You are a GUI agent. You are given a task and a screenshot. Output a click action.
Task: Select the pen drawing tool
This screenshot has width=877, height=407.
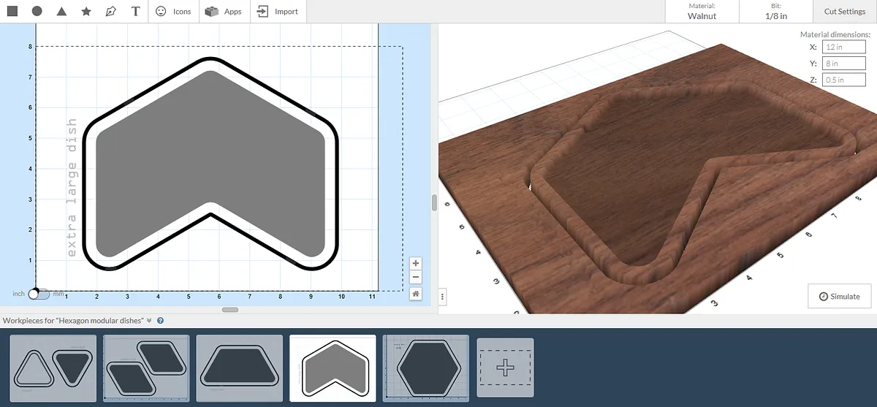110,12
